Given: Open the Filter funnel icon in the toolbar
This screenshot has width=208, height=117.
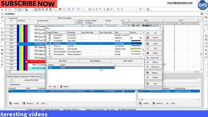Looking at the screenshot, I should pos(72,9).
